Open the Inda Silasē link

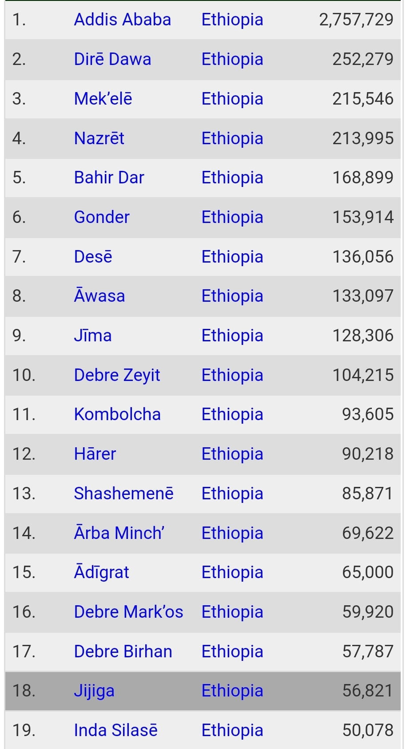coord(115,730)
